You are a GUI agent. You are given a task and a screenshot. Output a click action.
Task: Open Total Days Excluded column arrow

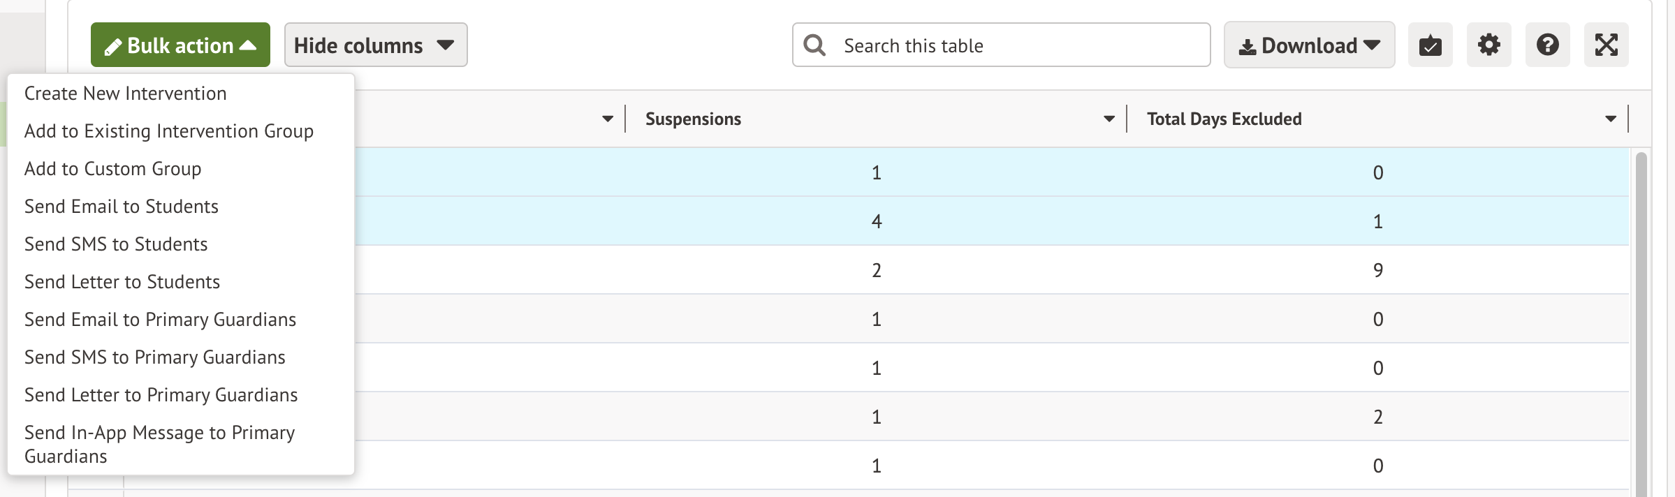1610,119
